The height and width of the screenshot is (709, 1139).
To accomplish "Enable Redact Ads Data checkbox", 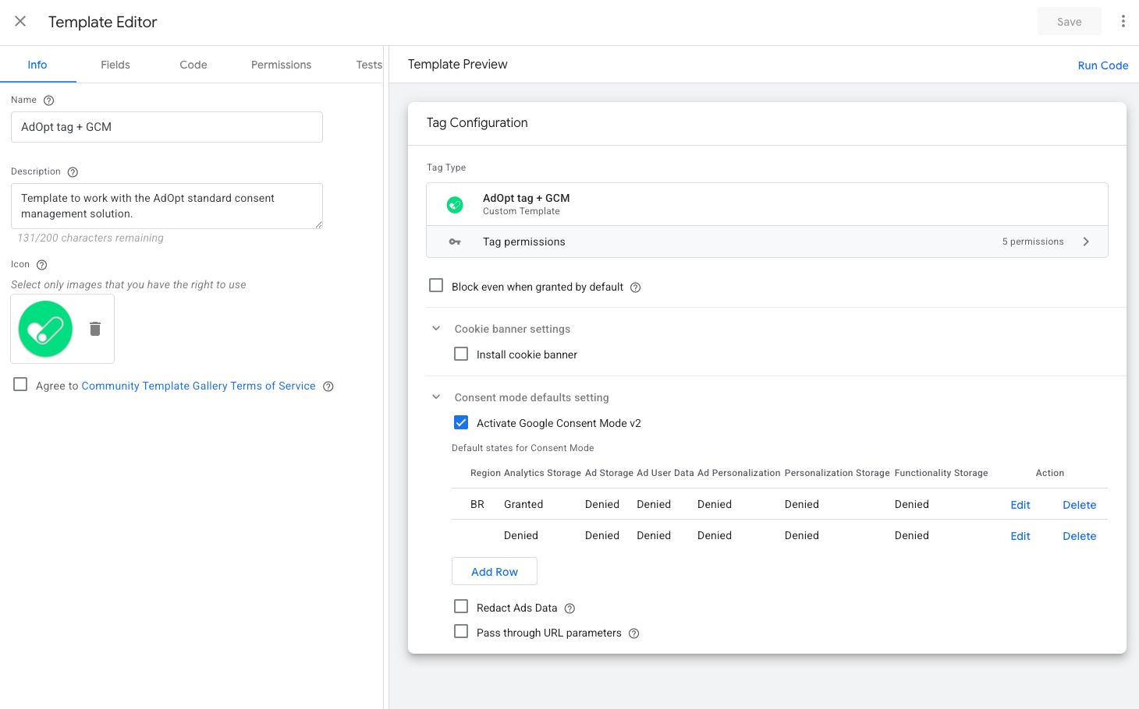I will coord(461,606).
